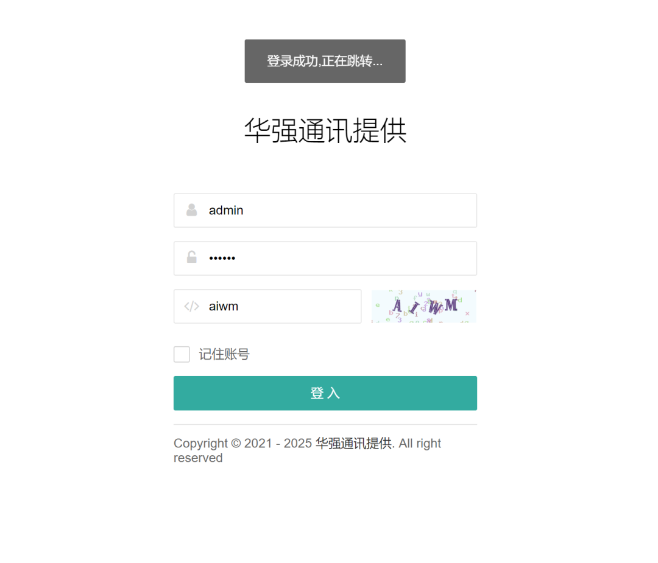658x563 pixels.
Task: Click the green 登入 login button
Action: pos(325,393)
